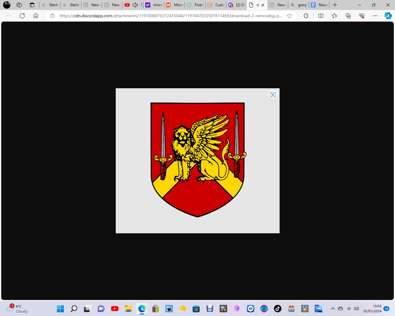This screenshot has height=316, width=395.
Task: Open the weather widget showing 6°C Cloudy
Action: pos(17,309)
